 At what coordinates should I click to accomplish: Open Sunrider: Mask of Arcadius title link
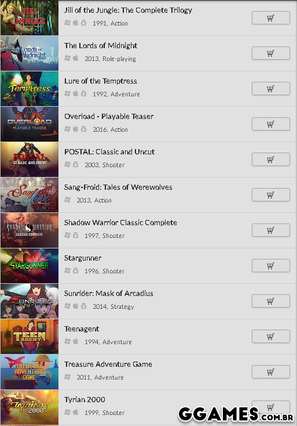108,294
